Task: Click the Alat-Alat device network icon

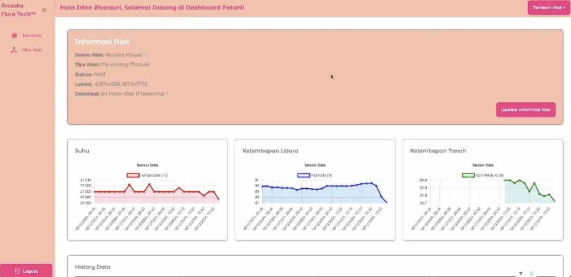Action: pos(14,50)
